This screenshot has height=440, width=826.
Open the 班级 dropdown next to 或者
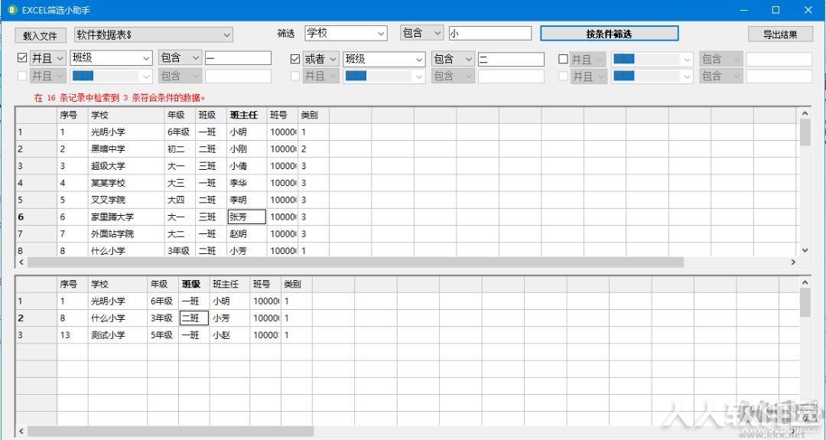419,60
